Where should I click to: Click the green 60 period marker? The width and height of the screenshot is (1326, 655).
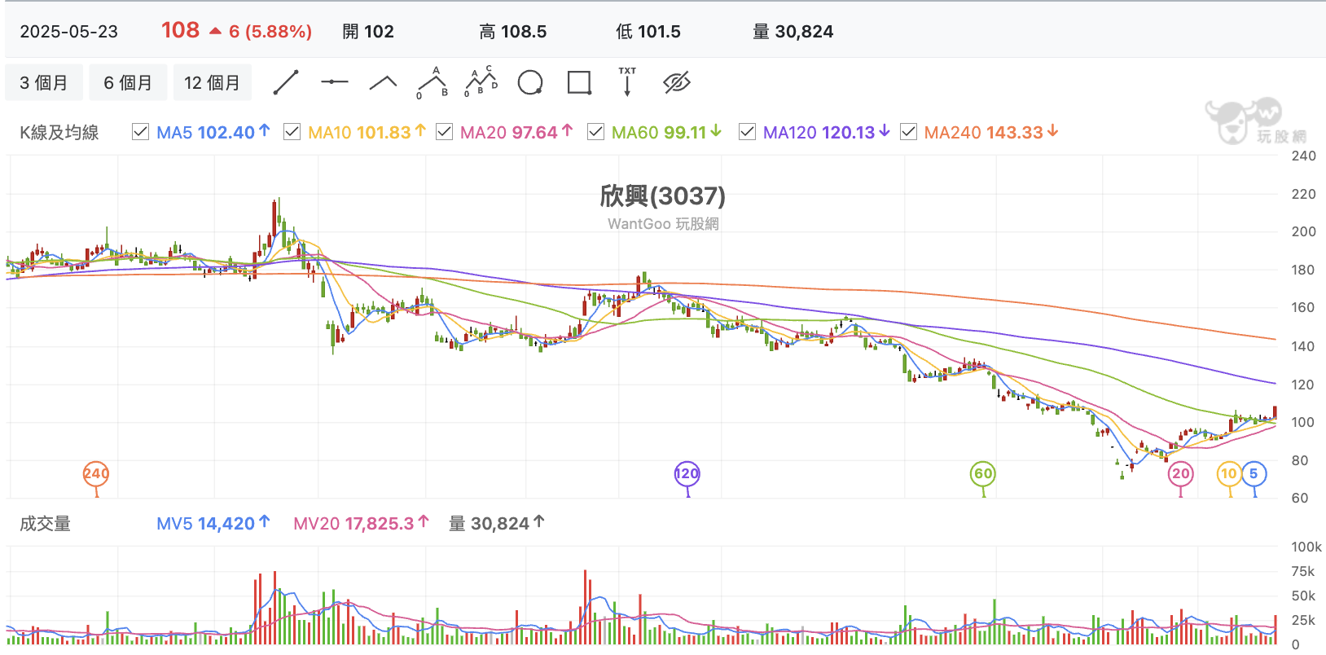[983, 474]
